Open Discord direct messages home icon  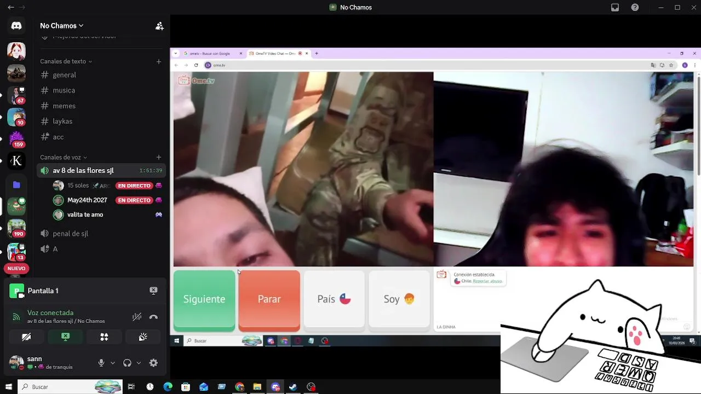pos(16,26)
